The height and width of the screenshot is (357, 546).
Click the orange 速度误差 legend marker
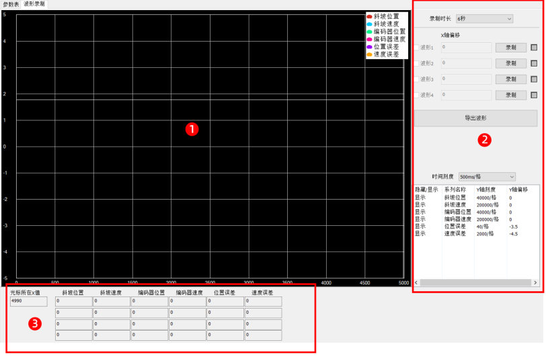(369, 54)
